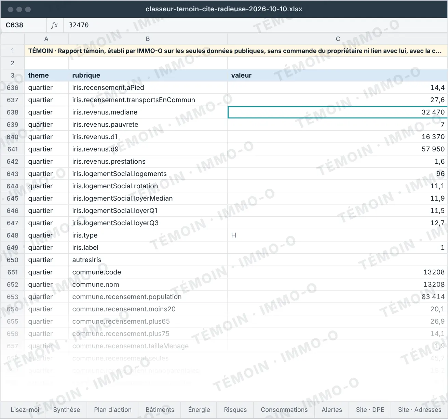
Task: Select the commune.nom cell
Action: point(148,284)
